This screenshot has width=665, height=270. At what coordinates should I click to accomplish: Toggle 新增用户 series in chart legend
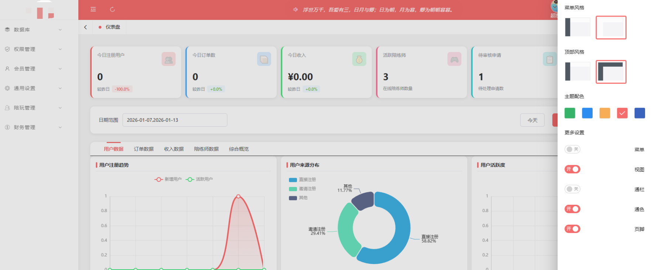coord(168,179)
